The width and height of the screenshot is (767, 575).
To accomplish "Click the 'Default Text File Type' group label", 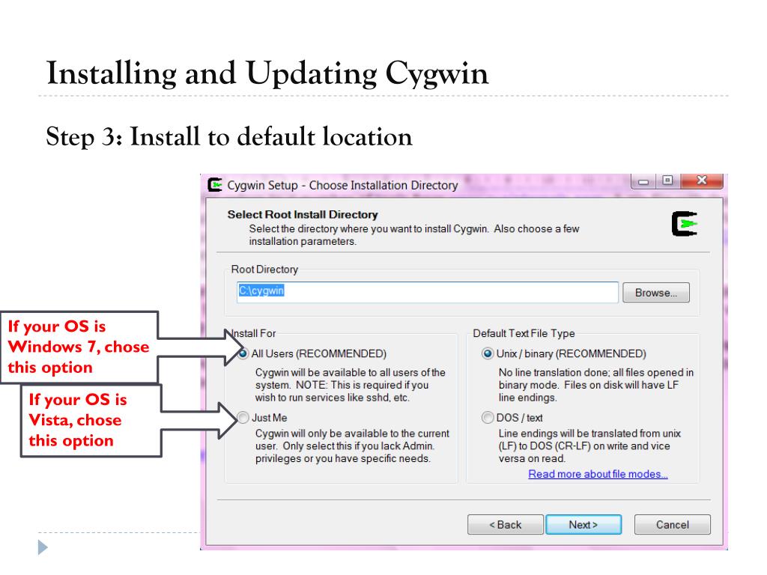I will pos(524,333).
